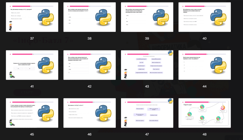Click the home icon on slide 38
Viewport: 243px width, 140px height.
(68, 6)
